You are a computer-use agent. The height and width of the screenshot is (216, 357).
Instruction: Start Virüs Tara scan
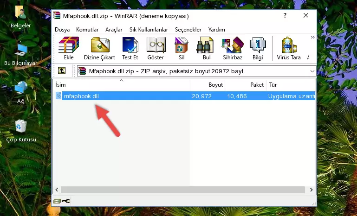point(289,48)
